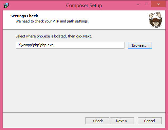Place cursor in blank part of path field
The height and width of the screenshot is (130, 168).
point(89,45)
